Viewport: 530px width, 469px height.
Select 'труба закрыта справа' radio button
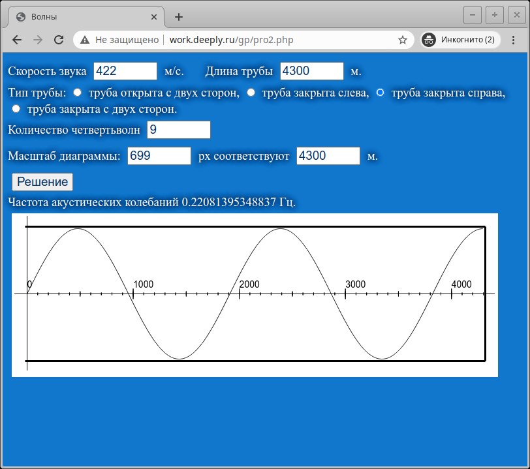click(x=381, y=92)
